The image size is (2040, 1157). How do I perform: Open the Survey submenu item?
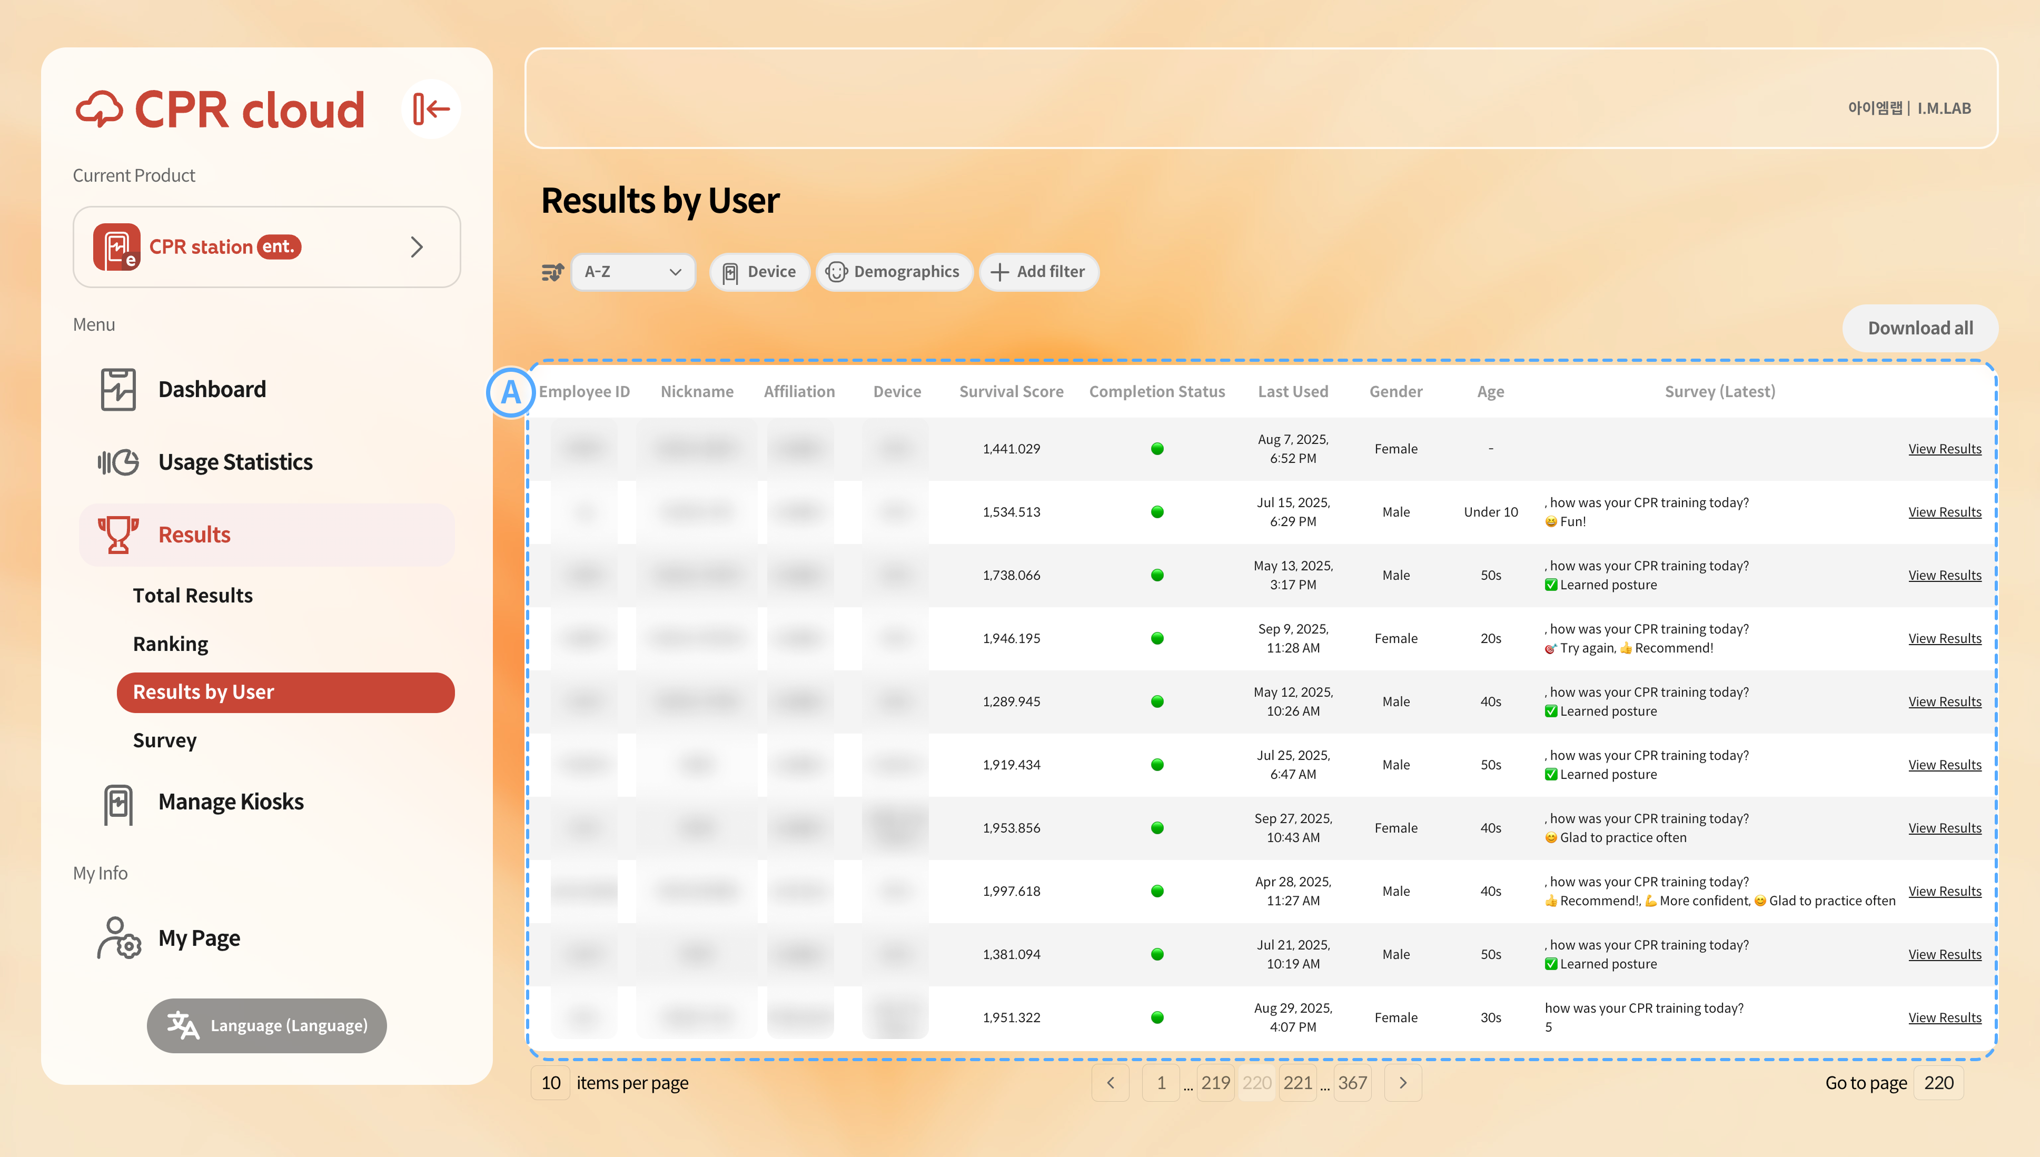point(164,740)
